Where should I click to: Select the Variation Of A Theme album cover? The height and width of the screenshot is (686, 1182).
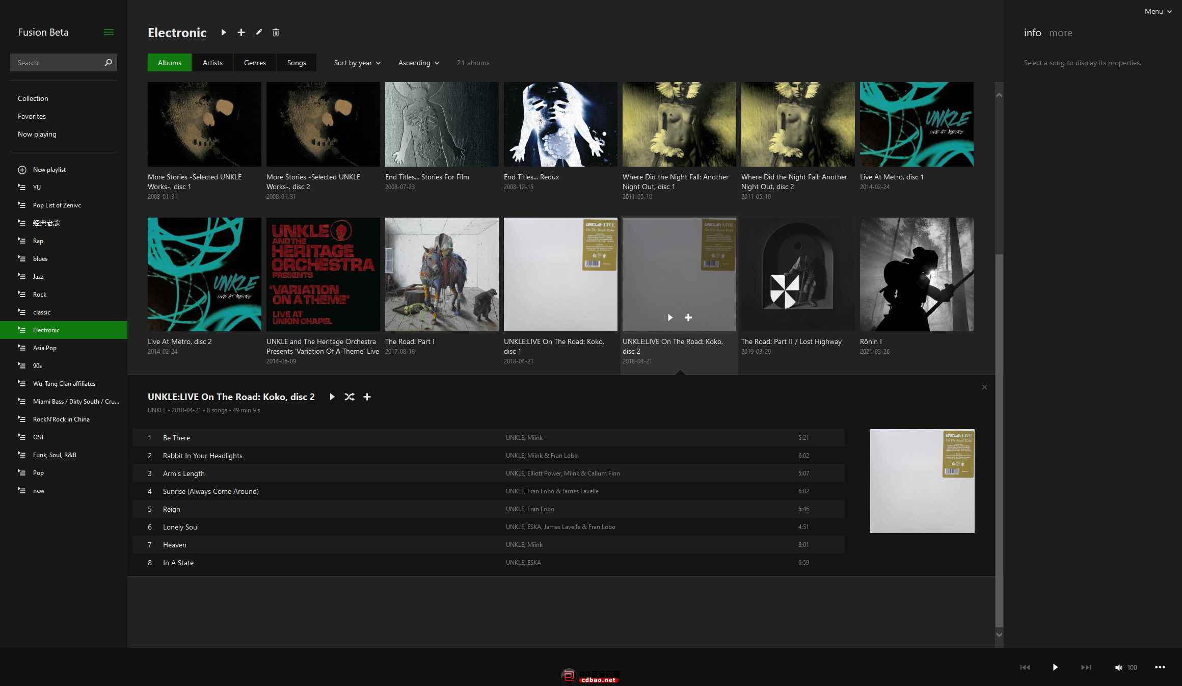point(323,274)
